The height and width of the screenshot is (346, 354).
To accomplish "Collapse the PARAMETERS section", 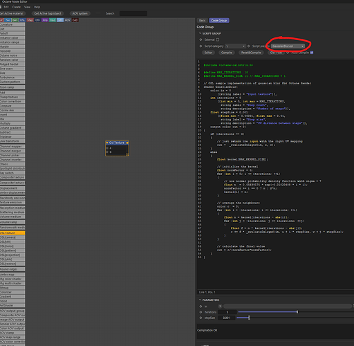I will 200,300.
